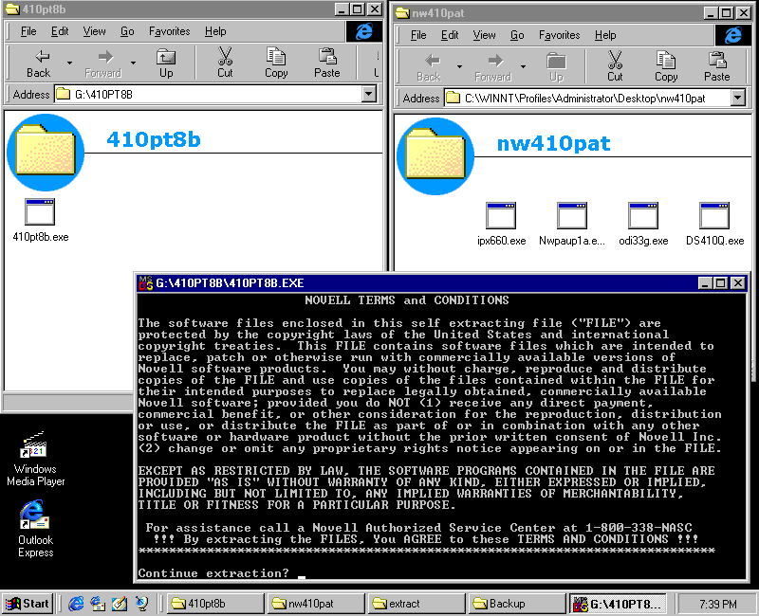Image resolution: width=759 pixels, height=616 pixels.
Task: Open View menu in 410pt8b window
Action: coord(94,31)
